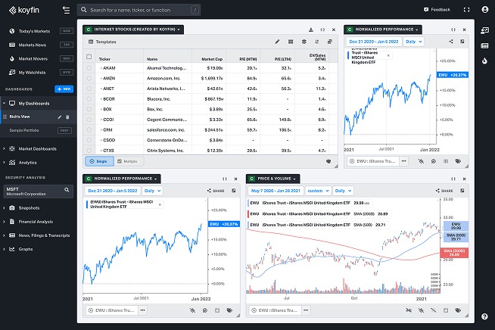Open My Watchlists in the sidebar
This screenshot has height=330, width=495.
(33, 72)
